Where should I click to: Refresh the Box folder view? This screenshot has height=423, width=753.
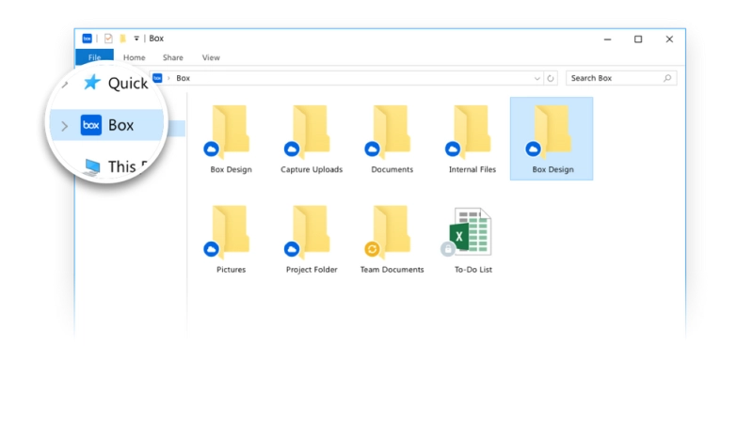(551, 78)
